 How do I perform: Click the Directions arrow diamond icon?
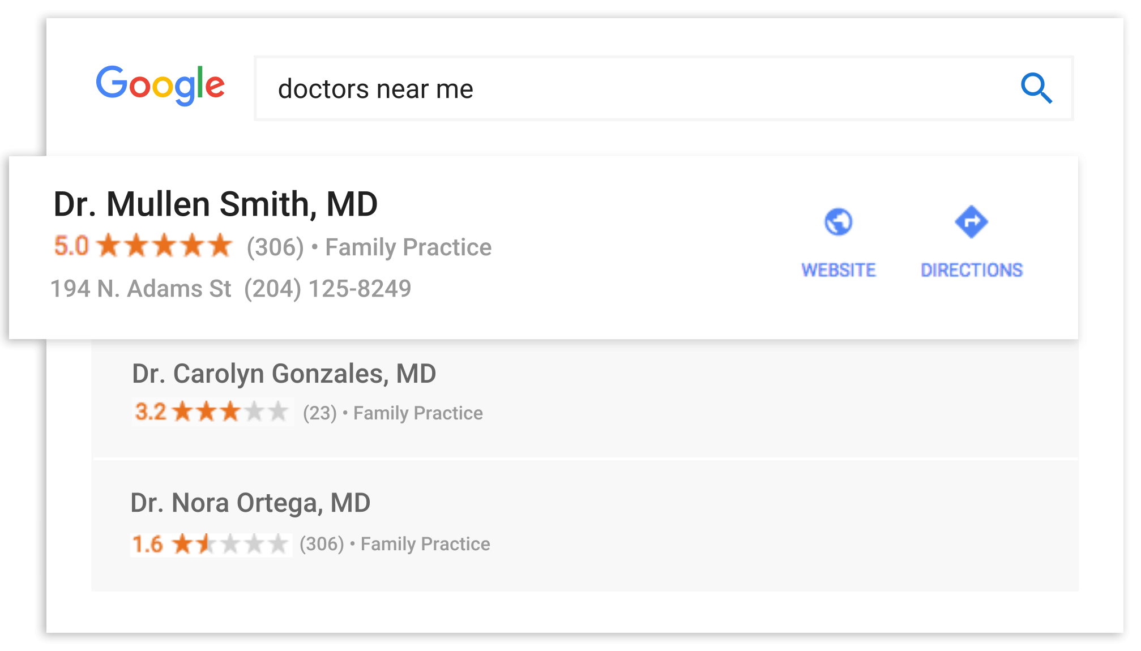971,222
